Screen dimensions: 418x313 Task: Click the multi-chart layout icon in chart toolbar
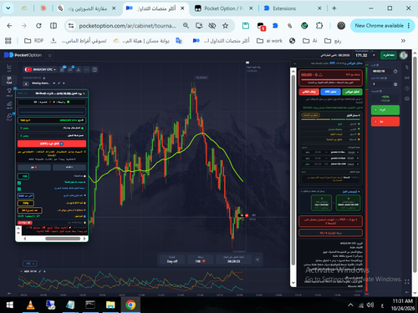tap(94, 69)
